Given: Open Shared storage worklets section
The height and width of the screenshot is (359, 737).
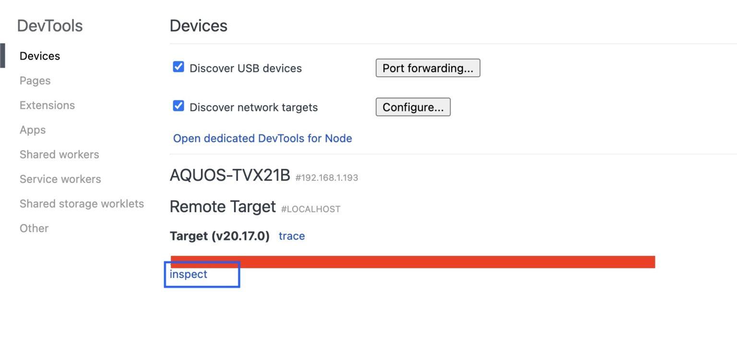Looking at the screenshot, I should tap(82, 203).
